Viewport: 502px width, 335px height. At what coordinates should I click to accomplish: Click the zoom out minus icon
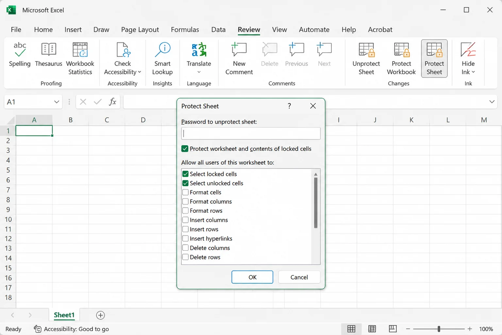[408, 329]
